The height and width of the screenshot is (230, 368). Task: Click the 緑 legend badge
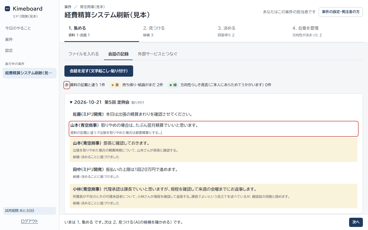coord(173,85)
